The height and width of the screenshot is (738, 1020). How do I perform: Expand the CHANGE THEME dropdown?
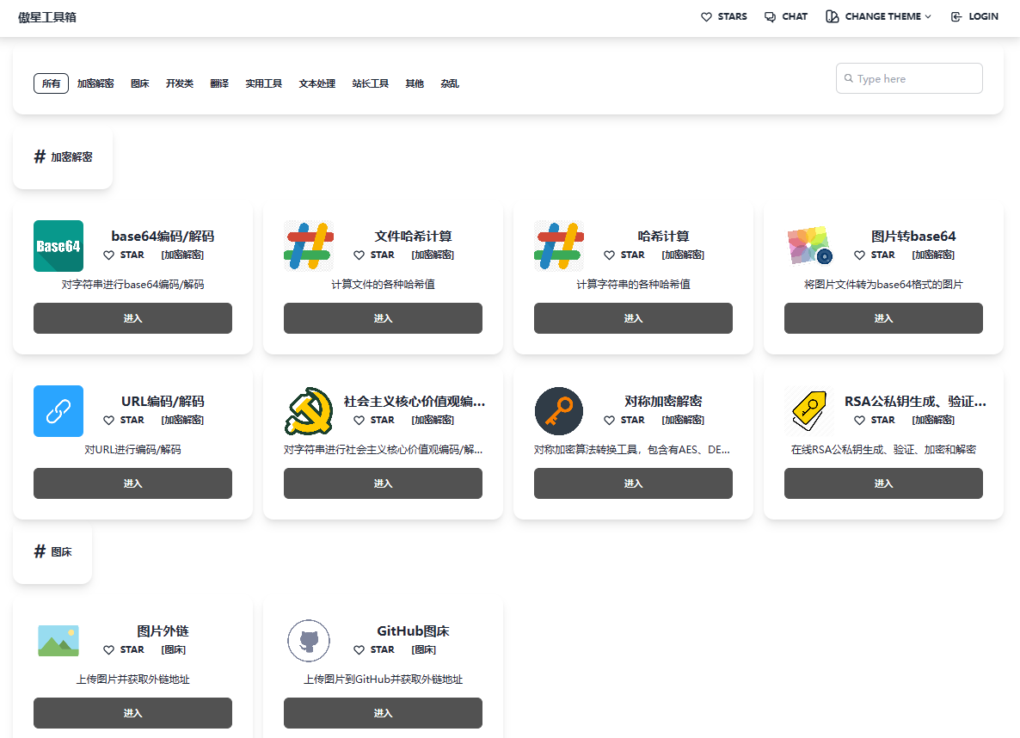(x=878, y=15)
